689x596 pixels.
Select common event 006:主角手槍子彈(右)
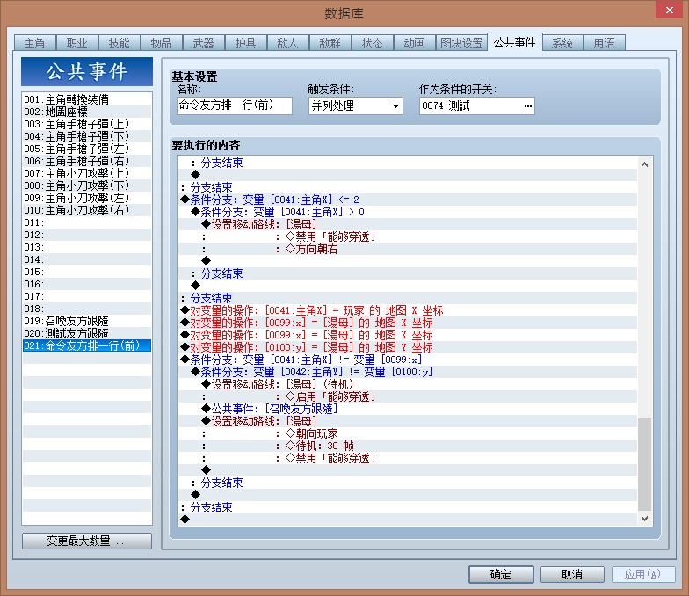click(x=86, y=161)
